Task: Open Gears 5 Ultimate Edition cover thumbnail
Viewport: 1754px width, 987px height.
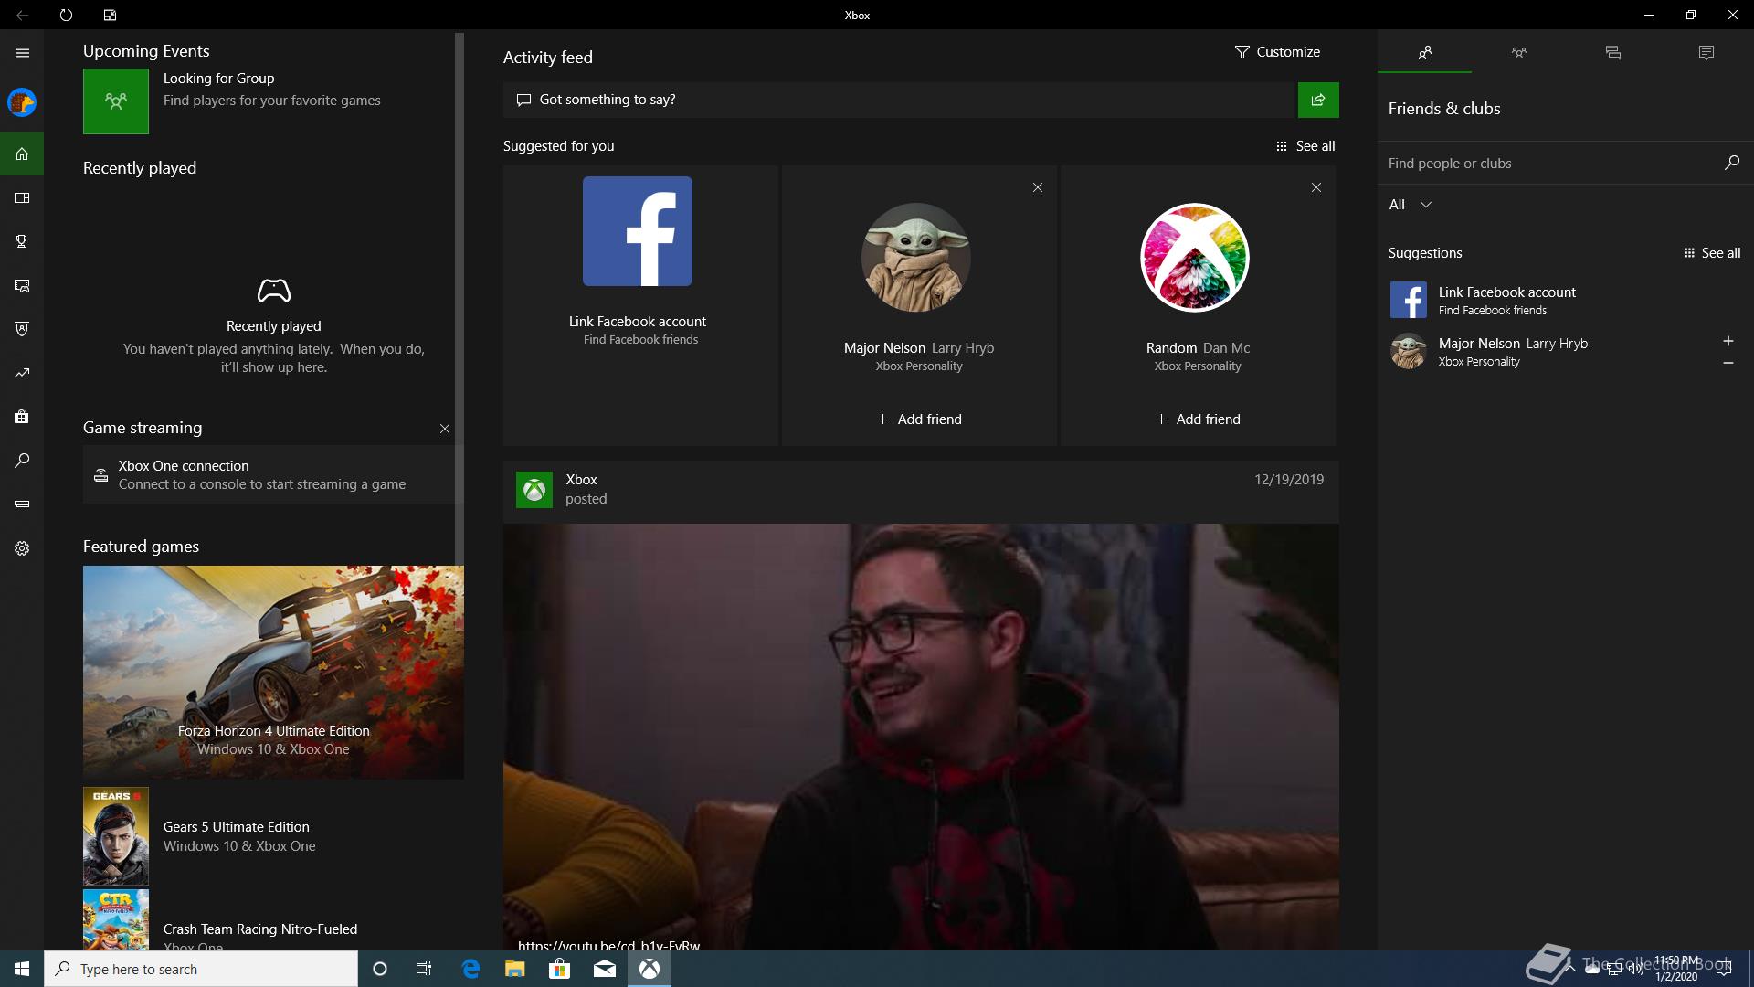Action: [x=116, y=836]
